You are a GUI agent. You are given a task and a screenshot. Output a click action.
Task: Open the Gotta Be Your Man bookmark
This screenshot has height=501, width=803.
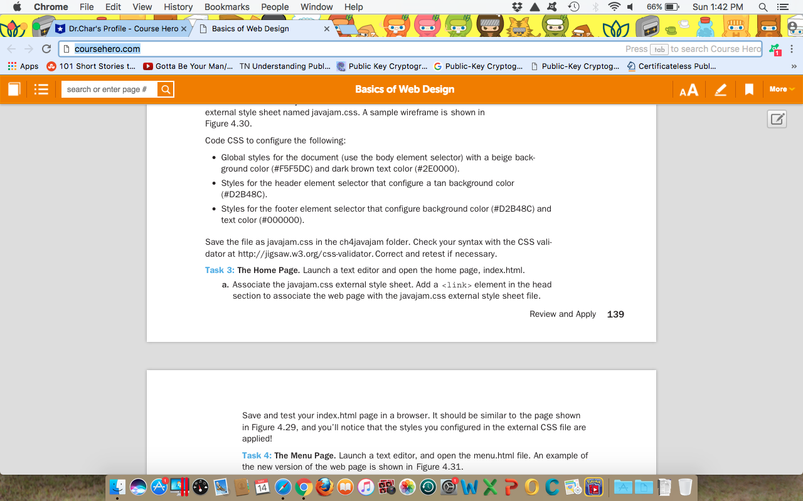(188, 66)
